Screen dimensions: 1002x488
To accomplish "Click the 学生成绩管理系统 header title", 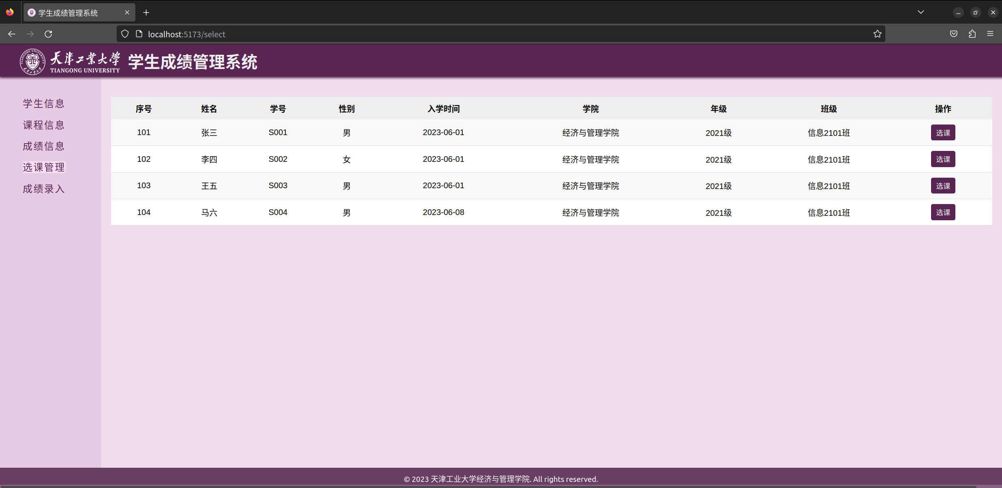I will click(193, 62).
